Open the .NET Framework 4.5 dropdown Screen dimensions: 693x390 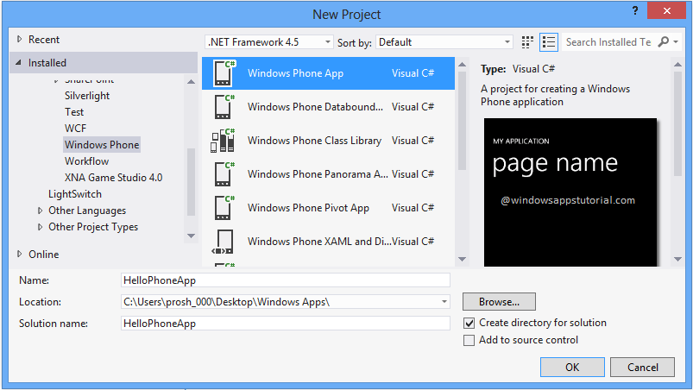point(269,42)
